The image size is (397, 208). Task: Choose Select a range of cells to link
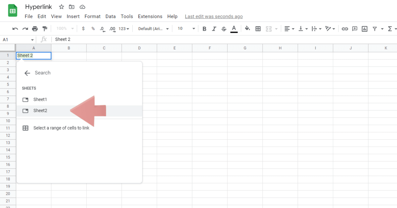(x=61, y=128)
